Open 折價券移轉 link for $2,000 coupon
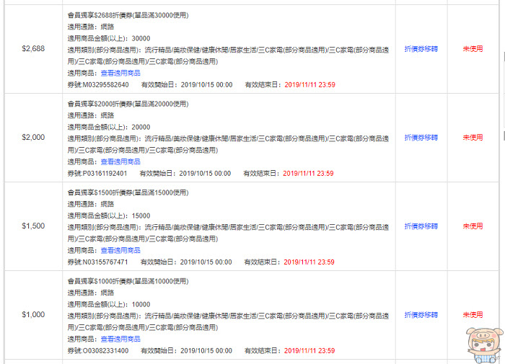 tap(421, 138)
